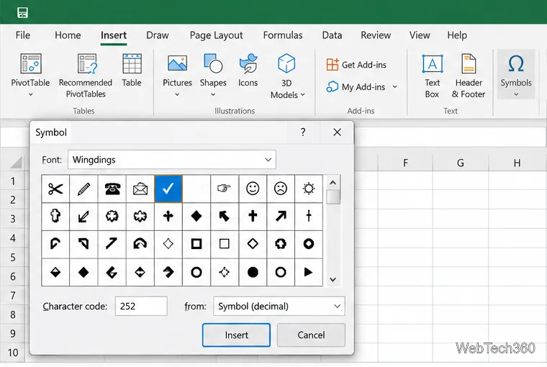Switch to the Page Layout tab

(x=217, y=35)
